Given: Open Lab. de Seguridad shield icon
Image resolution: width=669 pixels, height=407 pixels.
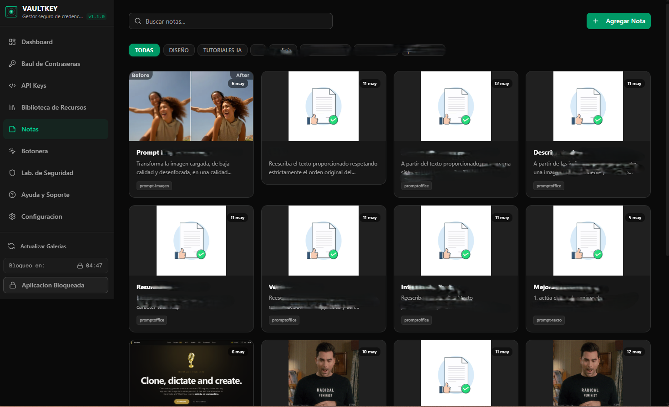Looking at the screenshot, I should (x=12, y=173).
